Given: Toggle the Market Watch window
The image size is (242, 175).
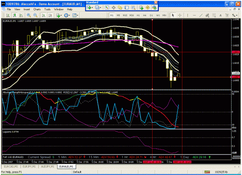Looking at the screenshot, I should [107, 7].
